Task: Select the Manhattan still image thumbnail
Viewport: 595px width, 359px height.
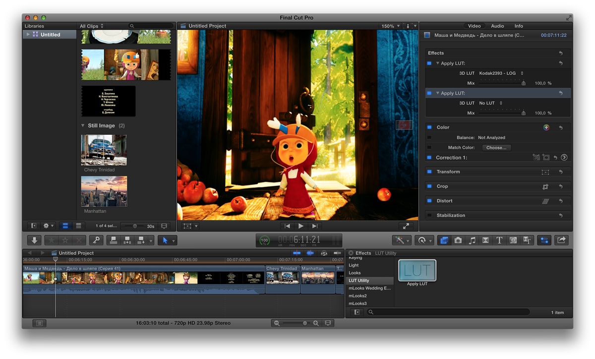Action: pyautogui.click(x=104, y=191)
